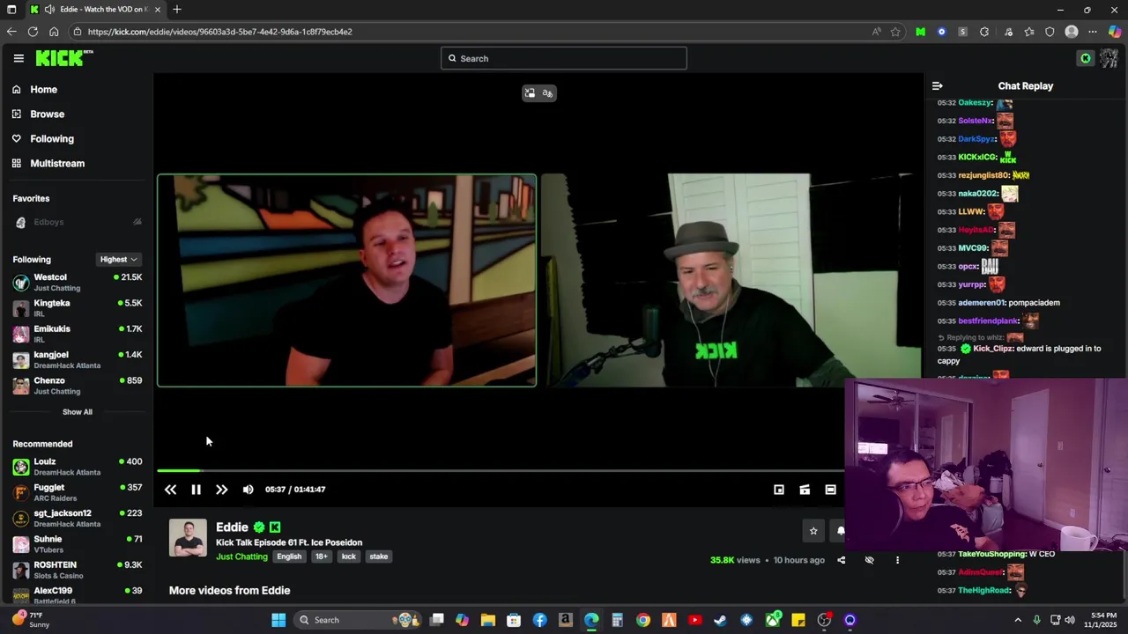Screen dimensions: 1128x634
Task: Open Edge Copilot icon
Action: pos(1115,32)
